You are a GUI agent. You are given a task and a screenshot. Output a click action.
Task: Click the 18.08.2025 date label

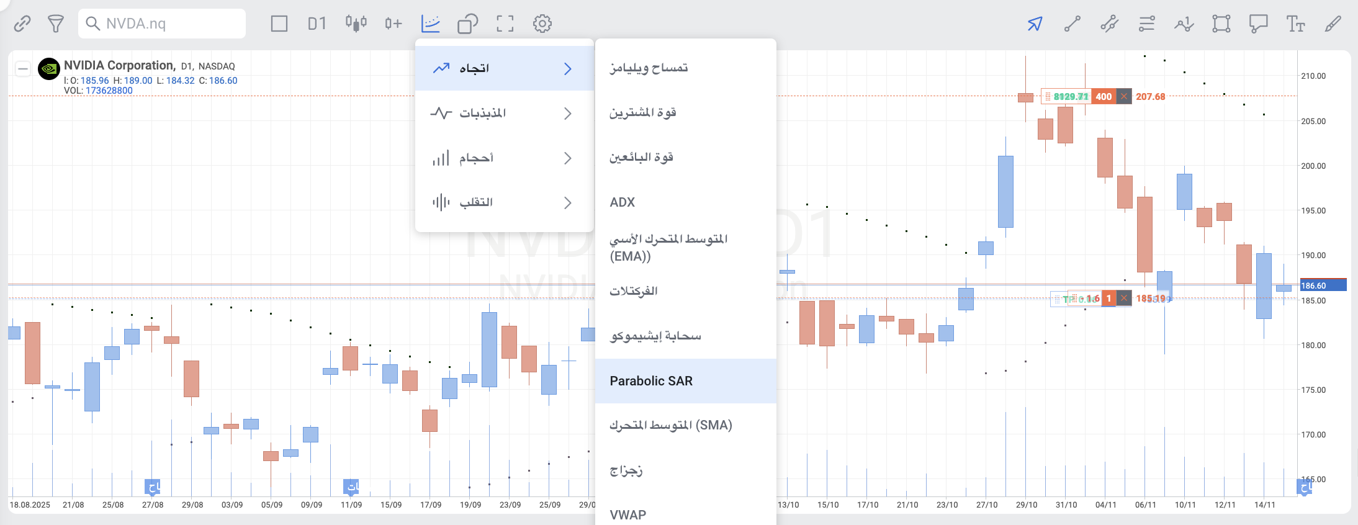click(x=30, y=505)
